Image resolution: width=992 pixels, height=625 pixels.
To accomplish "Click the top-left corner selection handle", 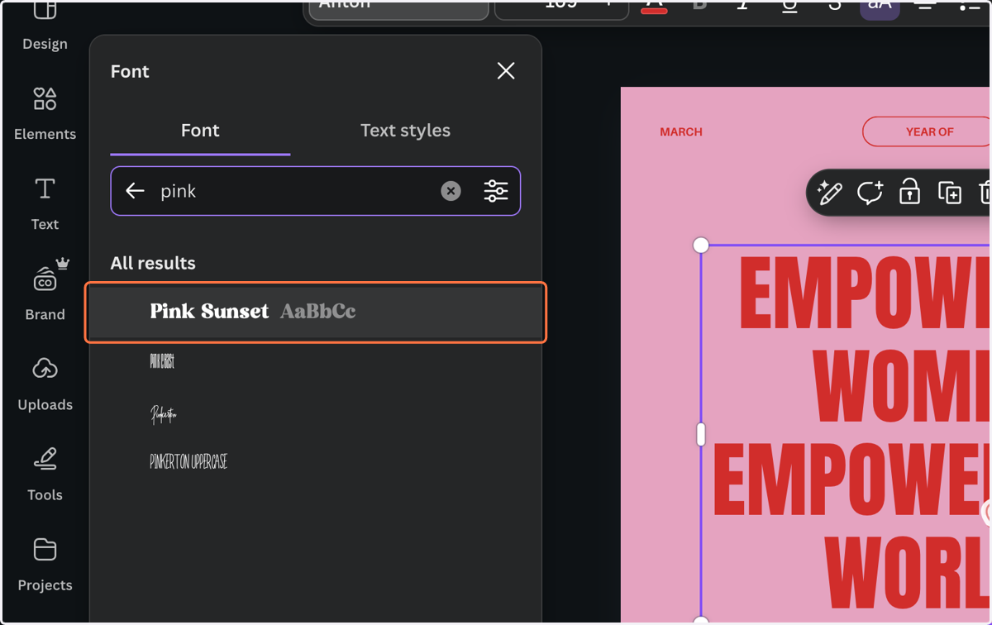I will [x=701, y=245].
